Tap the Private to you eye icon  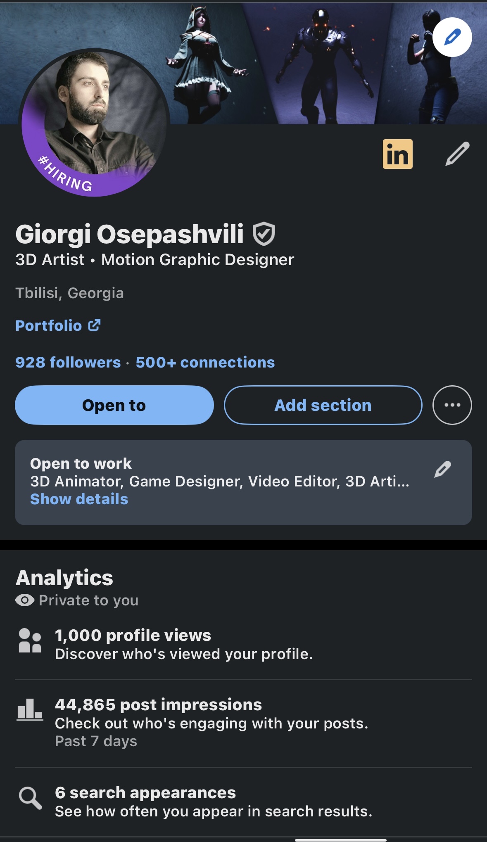click(25, 600)
